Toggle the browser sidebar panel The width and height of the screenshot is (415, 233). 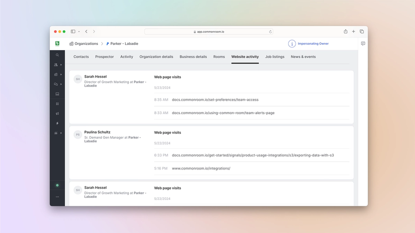[73, 32]
